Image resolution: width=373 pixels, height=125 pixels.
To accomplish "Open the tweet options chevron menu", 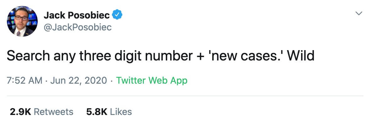I will point(359,13).
